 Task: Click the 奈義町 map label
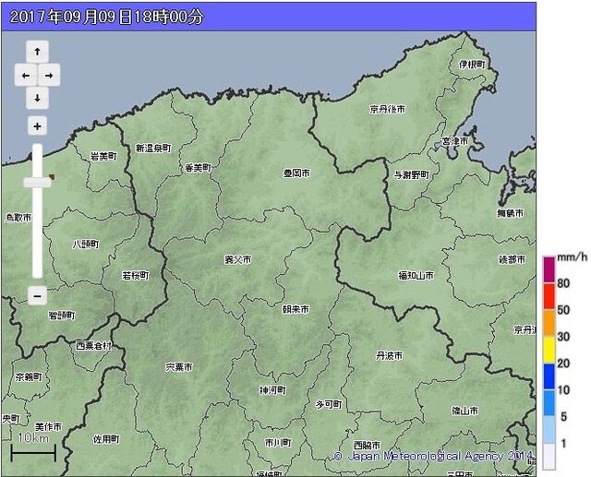point(29,376)
